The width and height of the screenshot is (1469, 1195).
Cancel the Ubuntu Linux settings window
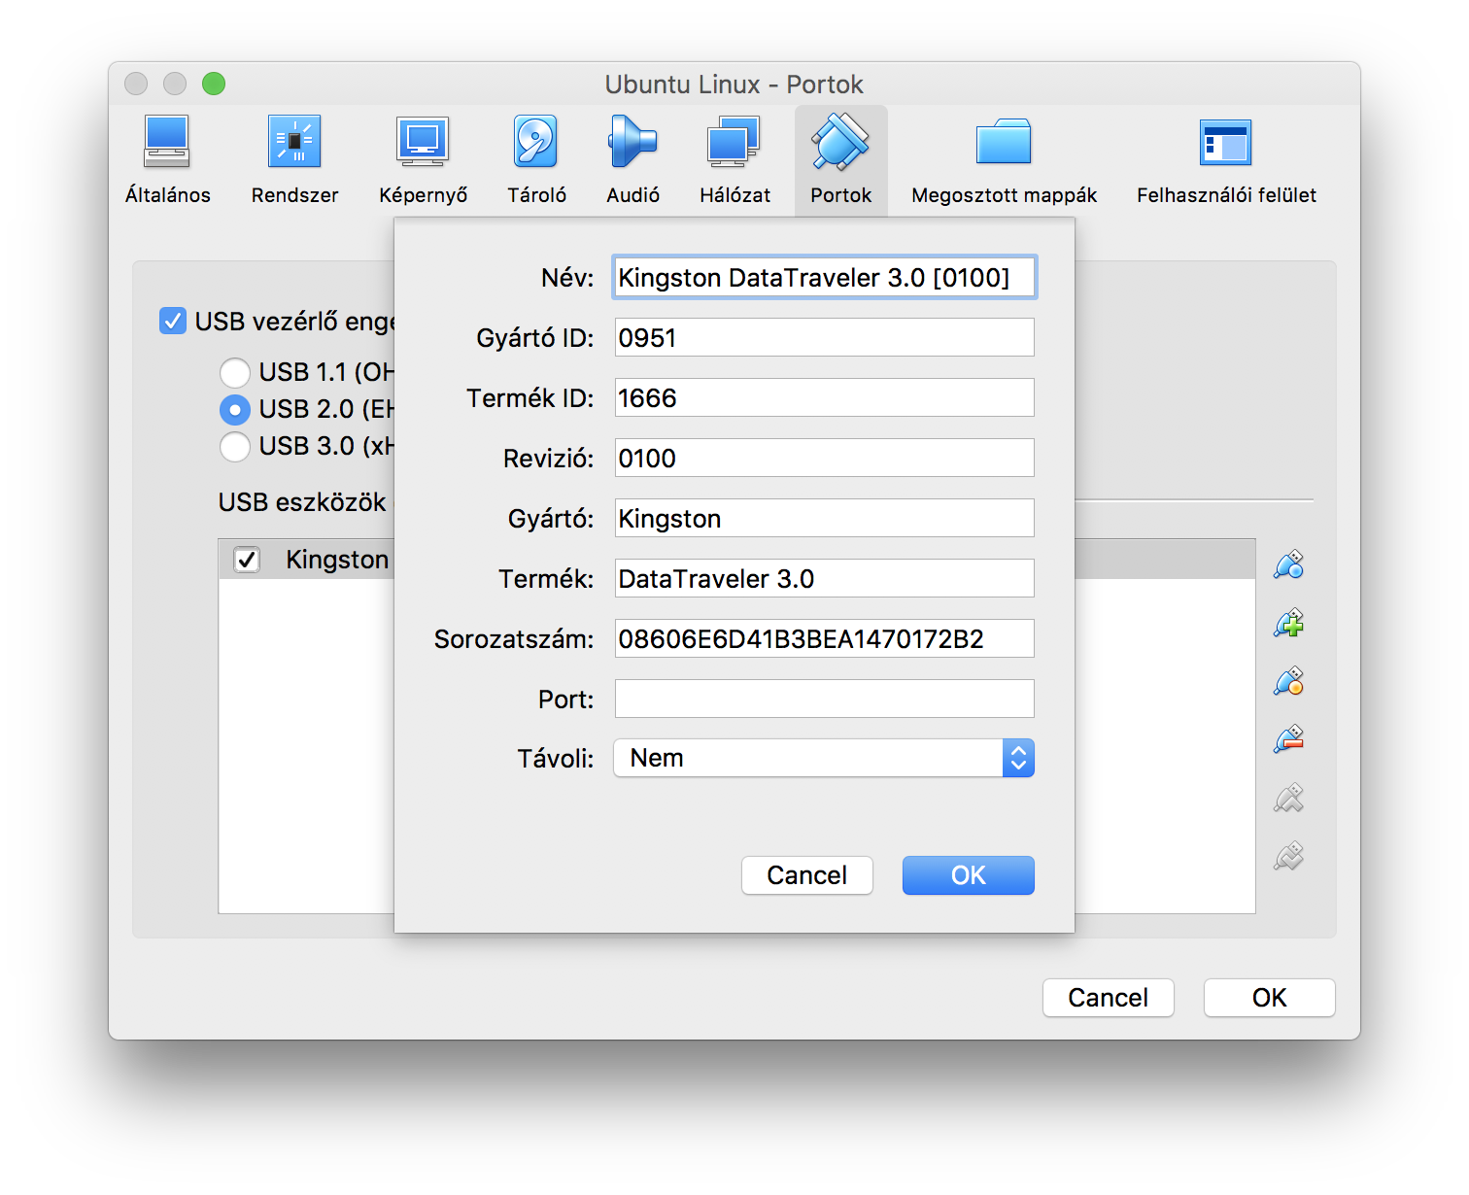click(1108, 998)
